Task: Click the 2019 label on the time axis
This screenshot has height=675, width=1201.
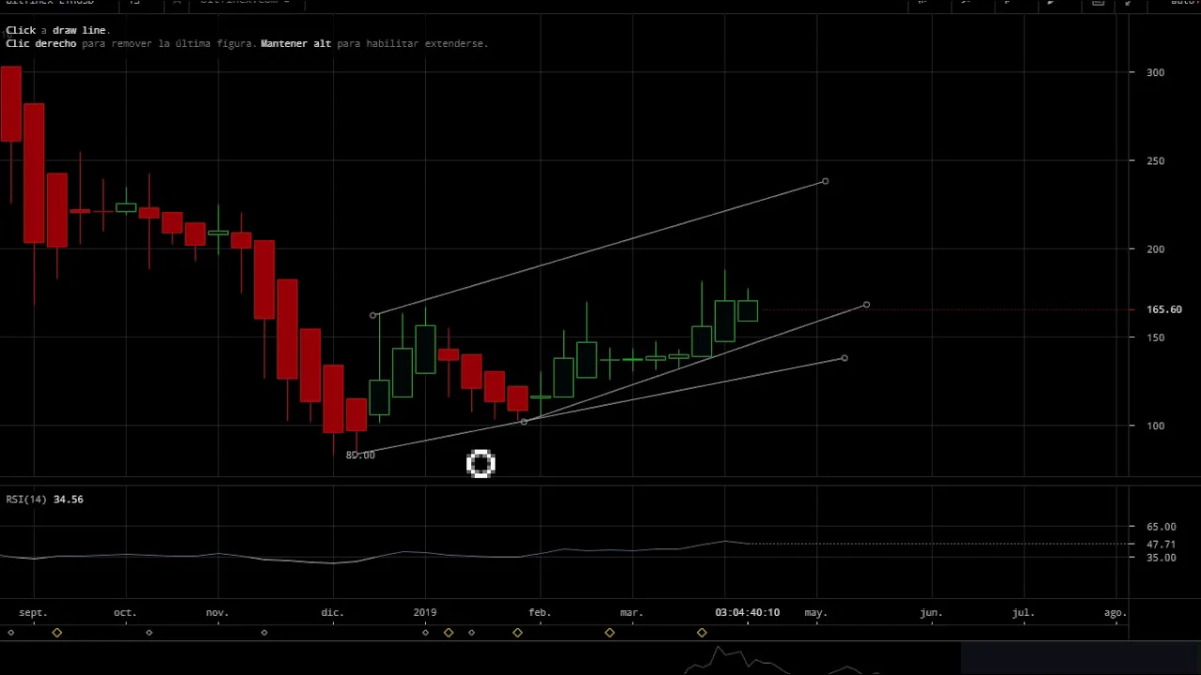Action: click(425, 612)
